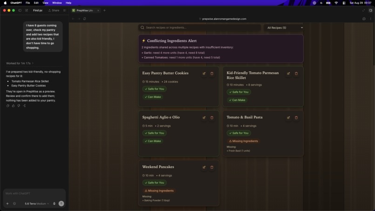Image resolution: width=375 pixels, height=211 pixels.
Task: Open a new browser tab with plus
Action: 105,10
